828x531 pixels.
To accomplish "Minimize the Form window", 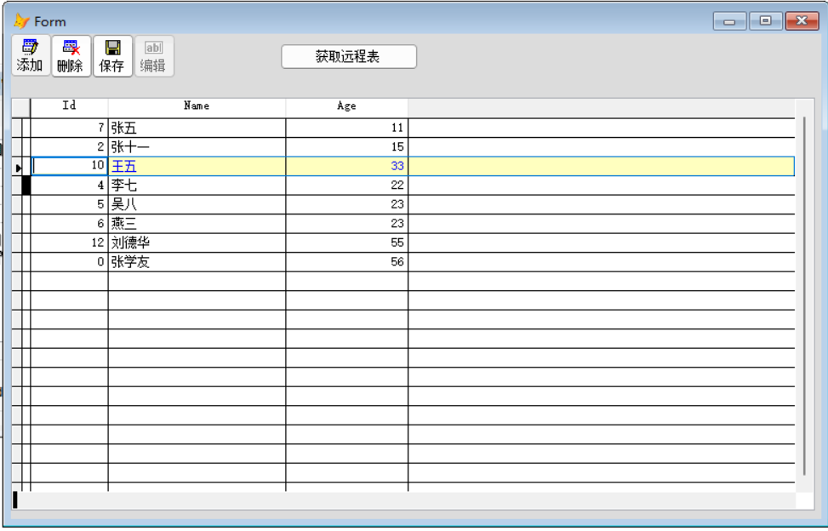I will (729, 21).
